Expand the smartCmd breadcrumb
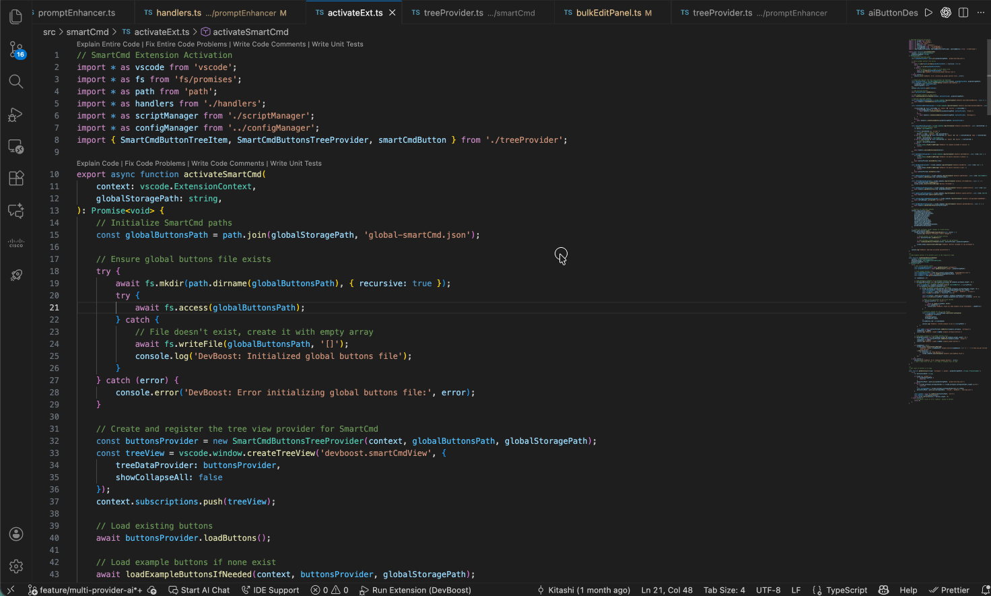 (x=88, y=32)
